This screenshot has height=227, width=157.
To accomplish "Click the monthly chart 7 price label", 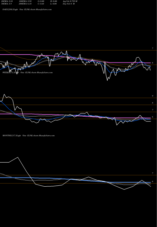I will (x=153, y=173).
